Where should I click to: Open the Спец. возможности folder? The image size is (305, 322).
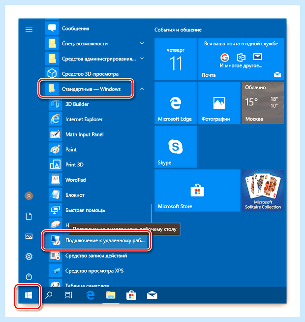point(95,43)
